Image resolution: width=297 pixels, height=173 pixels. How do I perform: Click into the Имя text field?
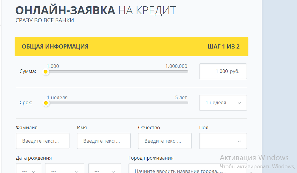pyautogui.click(x=103, y=141)
